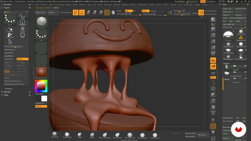Click the Separar Grupo button
The width and height of the screenshot is (251, 141).
point(191,133)
